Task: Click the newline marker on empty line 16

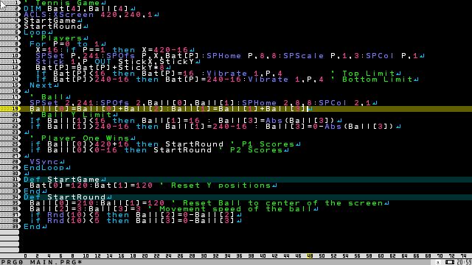Action: click(27, 91)
